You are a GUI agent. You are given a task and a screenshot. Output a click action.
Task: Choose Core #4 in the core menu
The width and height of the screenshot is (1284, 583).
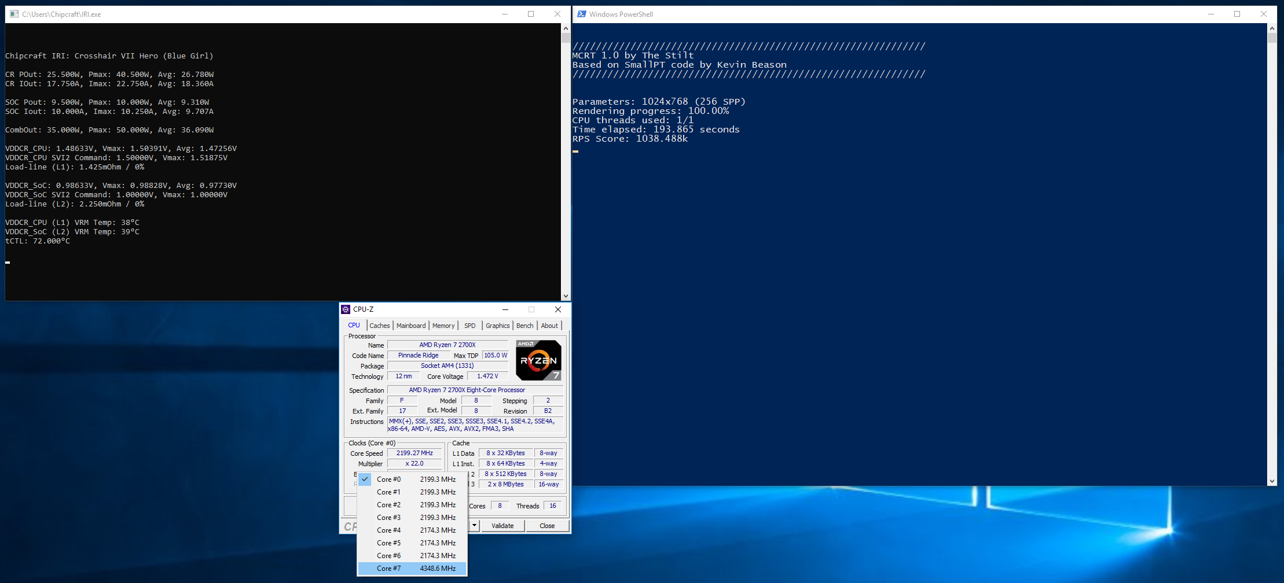(412, 530)
